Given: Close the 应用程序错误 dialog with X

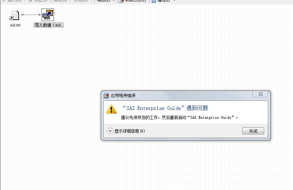Looking at the screenshot, I should coord(260,94).
